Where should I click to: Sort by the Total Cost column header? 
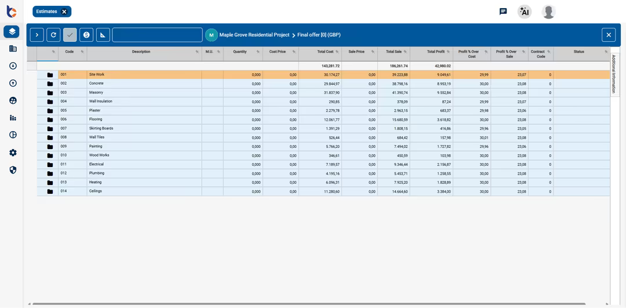325,52
